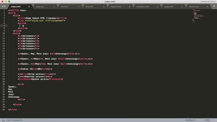
Task: Click the Александр. text on line 35
Action: tap(14, 97)
